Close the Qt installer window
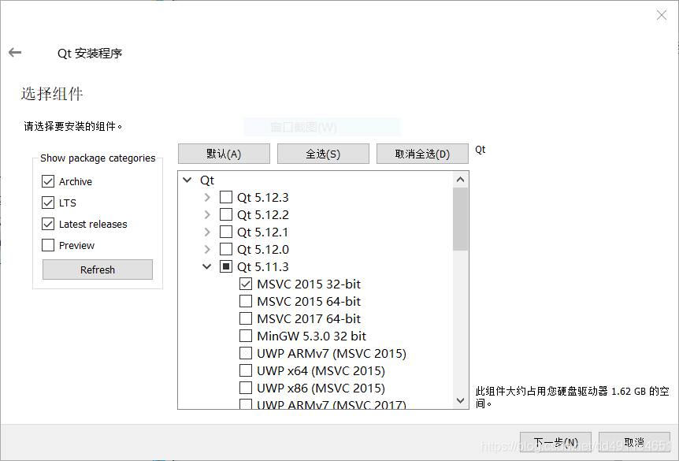This screenshot has height=461, width=679. (x=661, y=15)
